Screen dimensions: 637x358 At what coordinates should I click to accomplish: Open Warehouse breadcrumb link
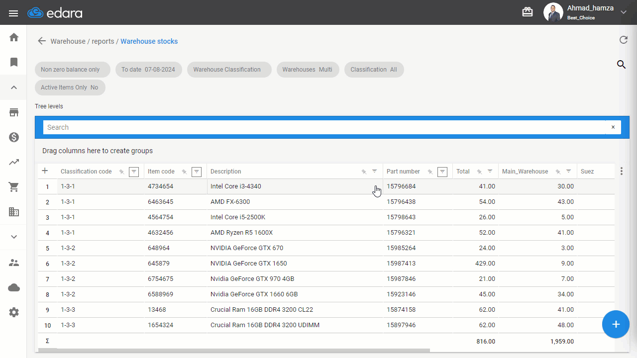tap(68, 41)
